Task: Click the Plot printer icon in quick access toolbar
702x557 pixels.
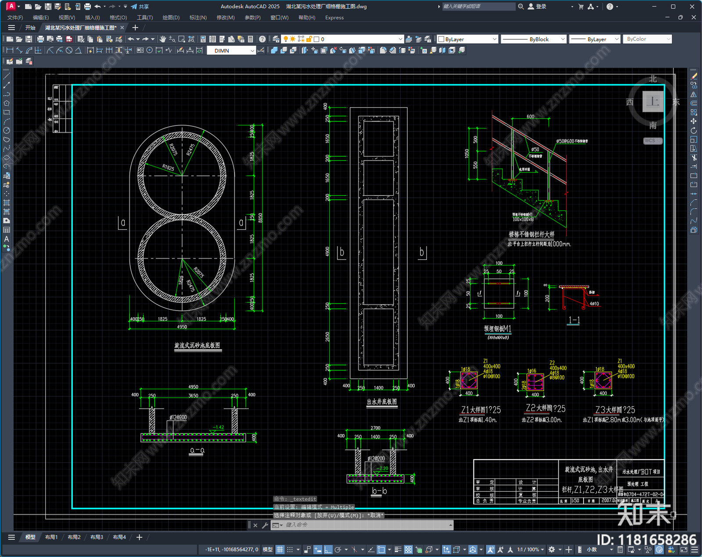Action: click(x=87, y=7)
